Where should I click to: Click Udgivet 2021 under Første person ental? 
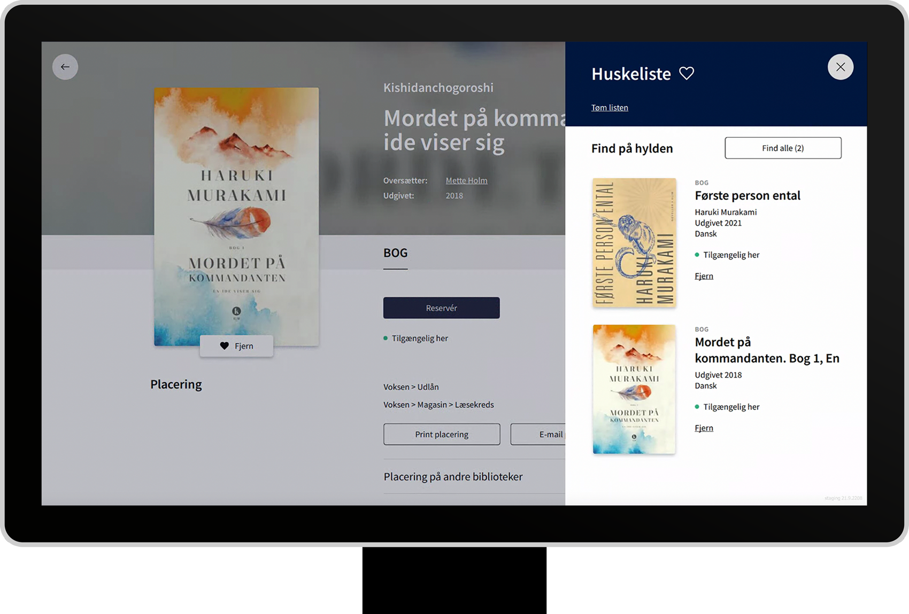[x=718, y=223]
